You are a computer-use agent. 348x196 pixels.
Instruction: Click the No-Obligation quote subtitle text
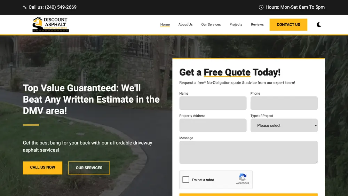[237, 83]
